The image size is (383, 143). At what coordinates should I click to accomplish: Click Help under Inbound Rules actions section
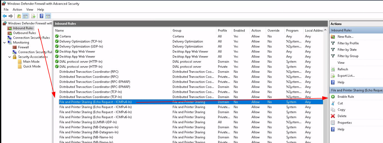coord(341,82)
